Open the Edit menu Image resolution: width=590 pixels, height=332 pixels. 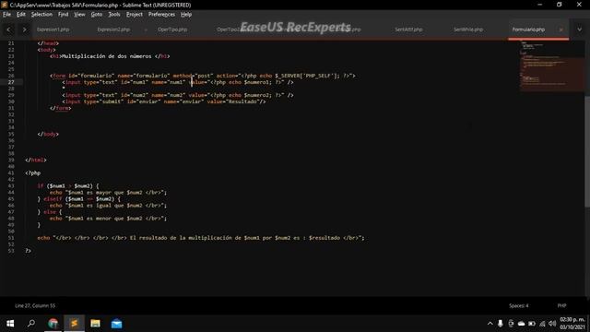[21, 15]
